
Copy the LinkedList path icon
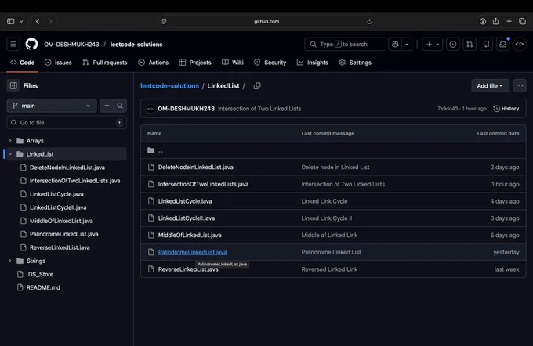(x=257, y=86)
